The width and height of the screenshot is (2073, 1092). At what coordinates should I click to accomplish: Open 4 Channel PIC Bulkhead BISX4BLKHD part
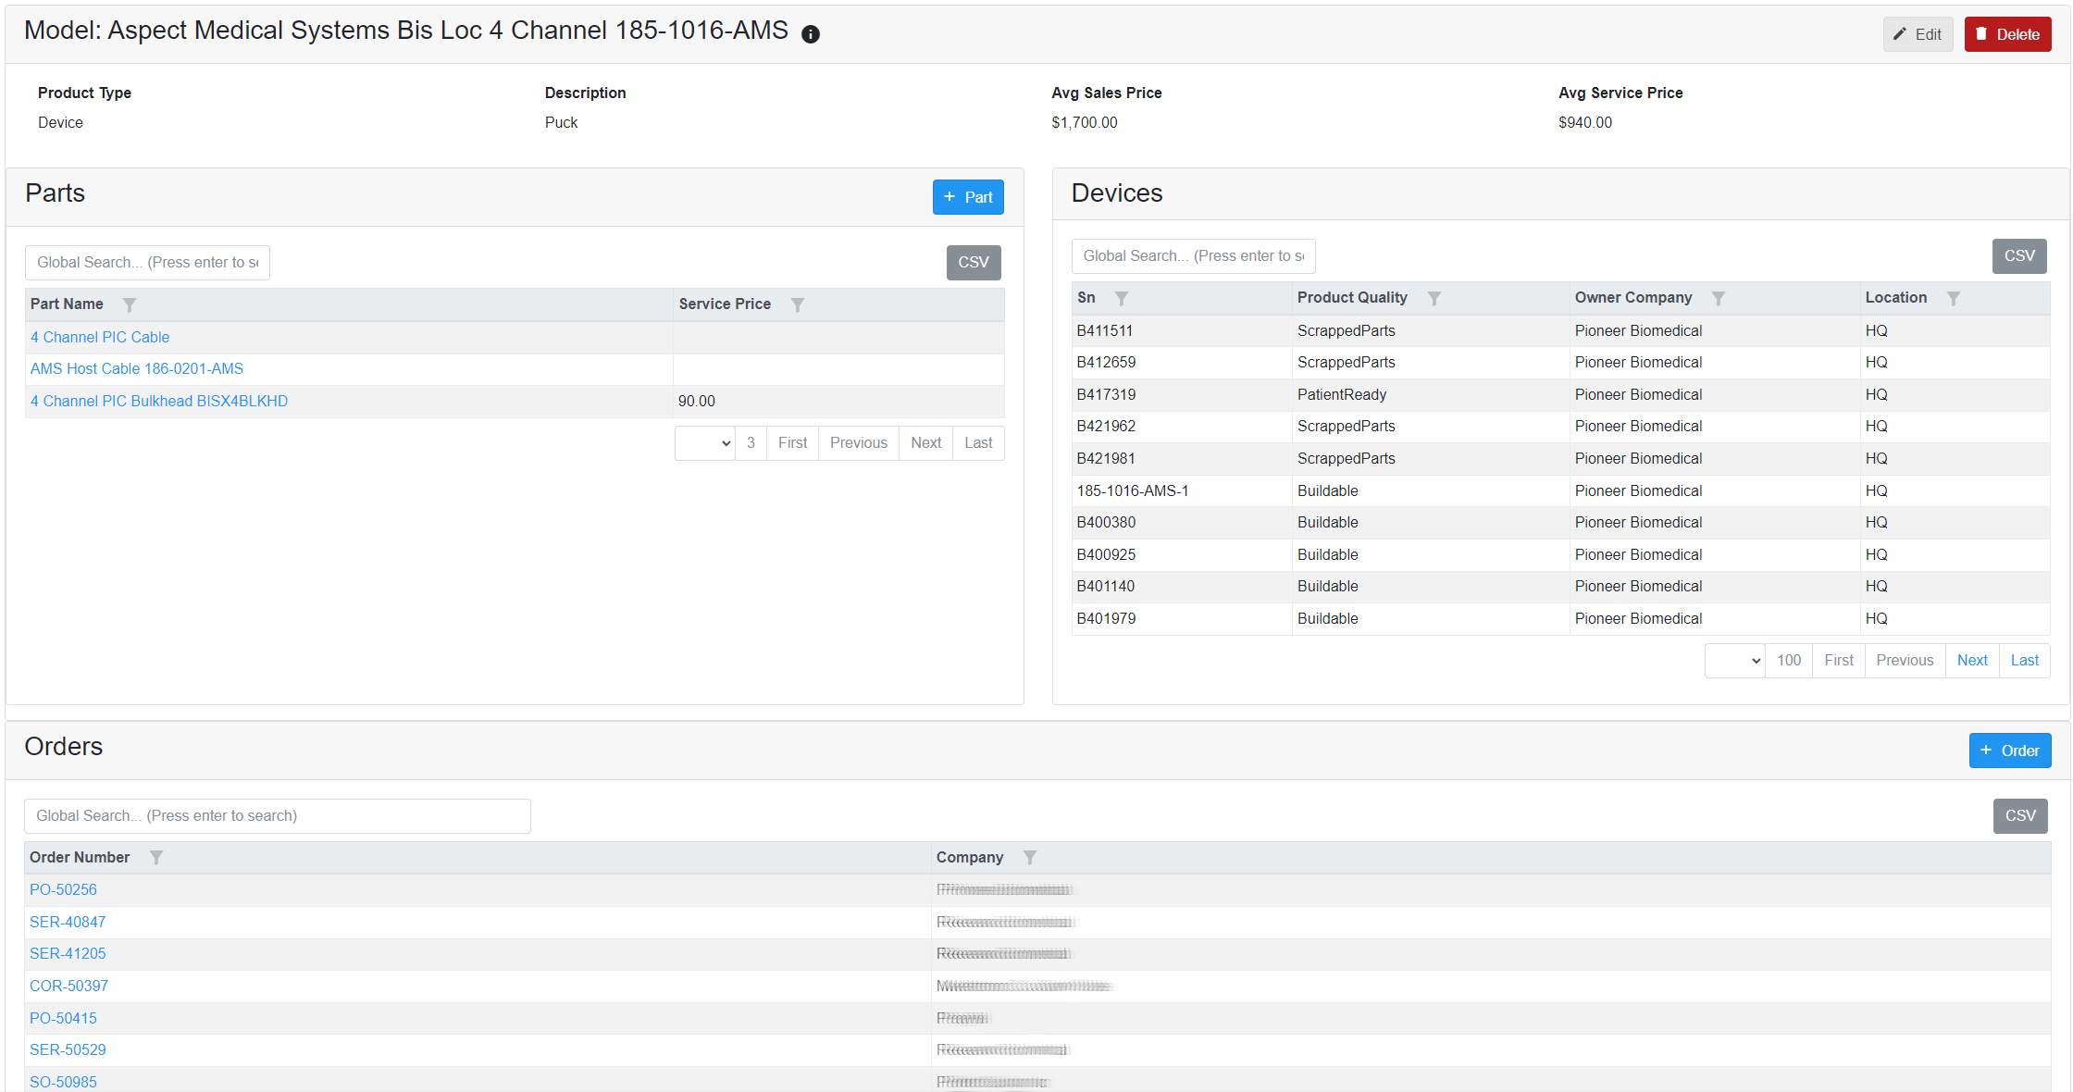159,402
